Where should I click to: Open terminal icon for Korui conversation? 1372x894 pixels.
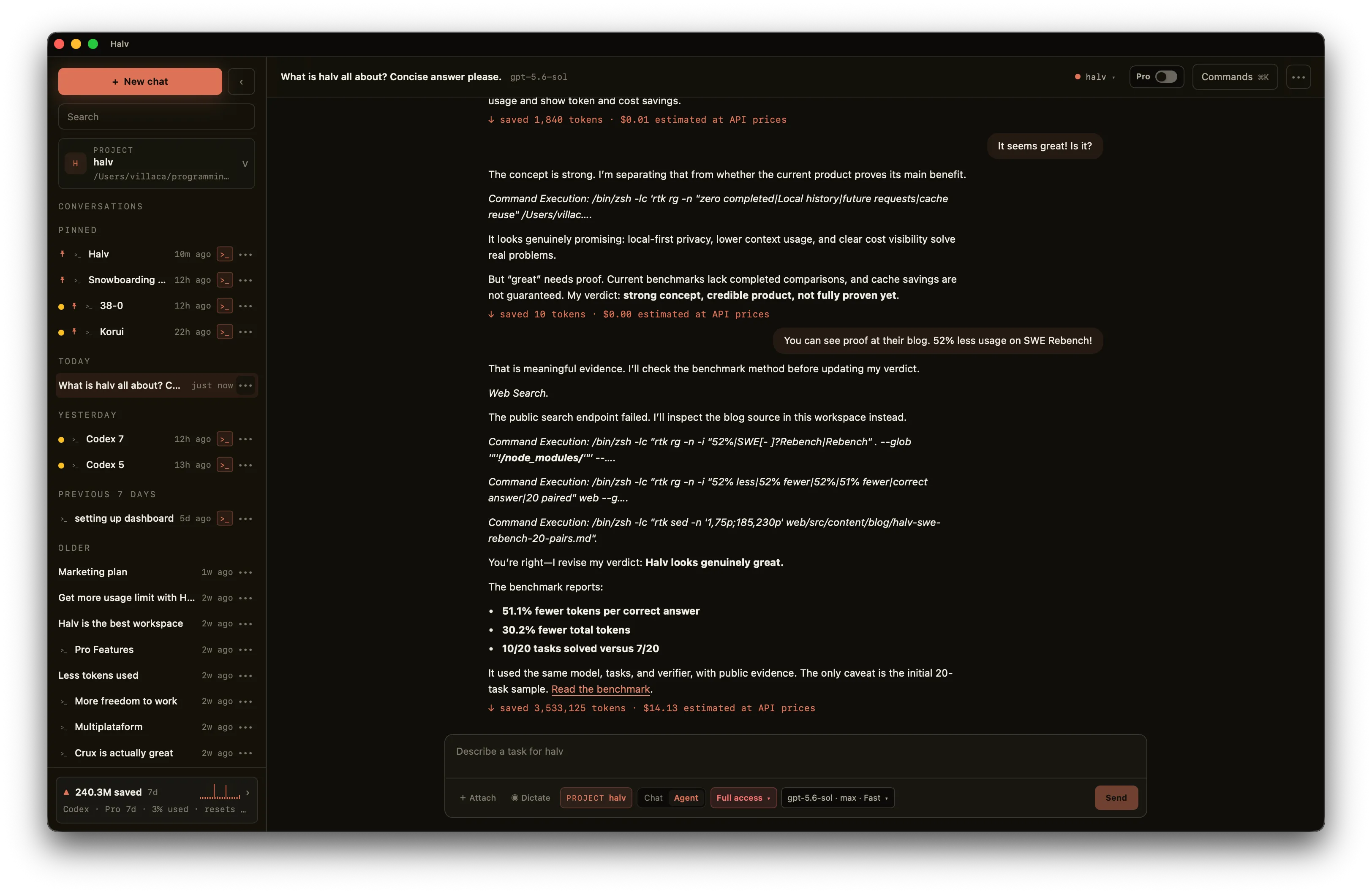(x=225, y=332)
